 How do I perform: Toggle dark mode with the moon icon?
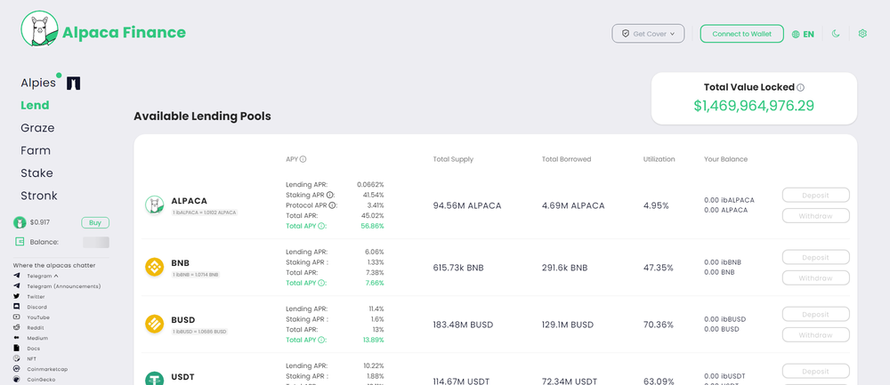pyautogui.click(x=836, y=34)
